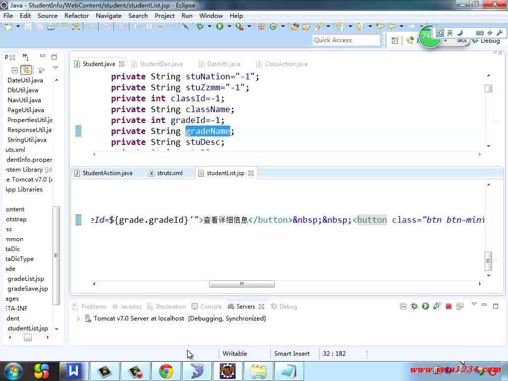Minimize the Package Explorer panel
The height and width of the screenshot is (381, 508).
(43, 56)
